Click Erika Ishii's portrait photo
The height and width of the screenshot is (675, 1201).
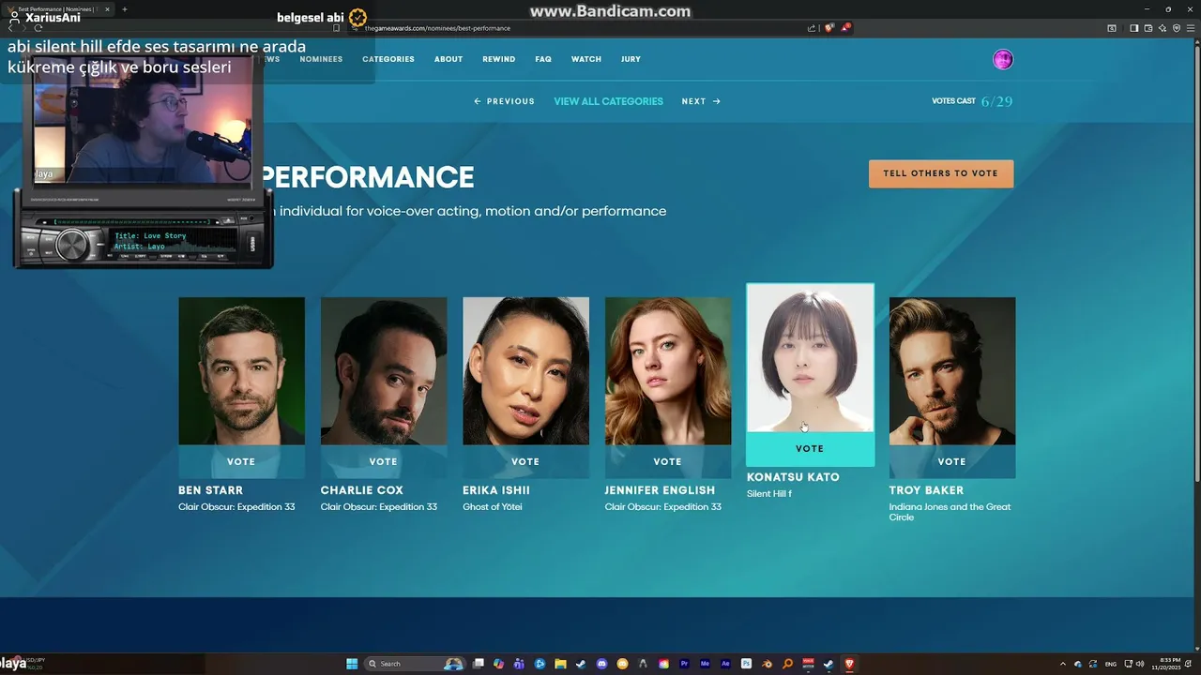click(x=525, y=371)
